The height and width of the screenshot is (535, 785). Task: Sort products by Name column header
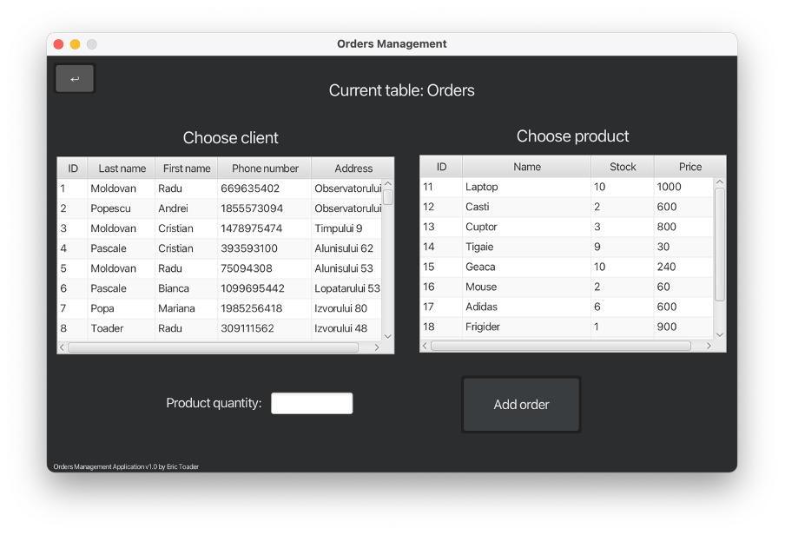(527, 167)
